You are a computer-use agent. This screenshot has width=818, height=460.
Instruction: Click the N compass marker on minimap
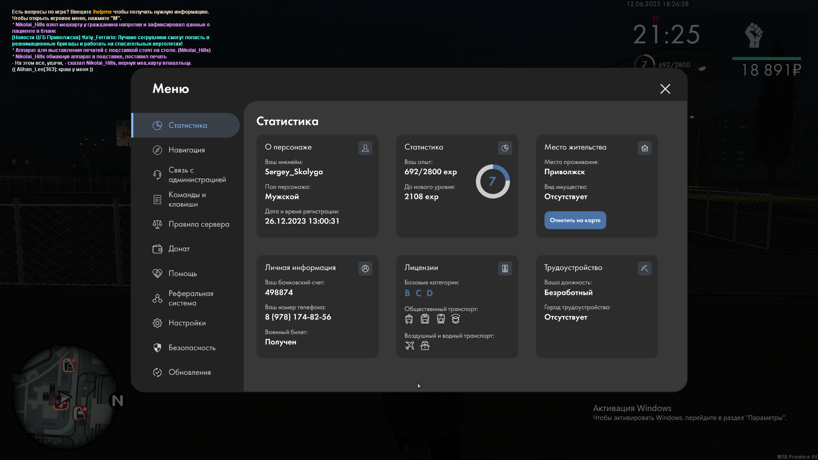coord(117,400)
